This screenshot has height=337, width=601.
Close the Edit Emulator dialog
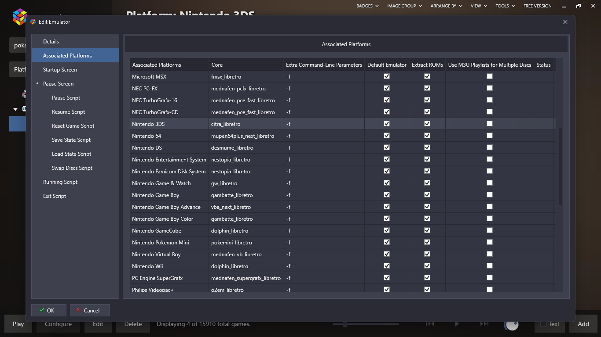pyautogui.click(x=565, y=22)
